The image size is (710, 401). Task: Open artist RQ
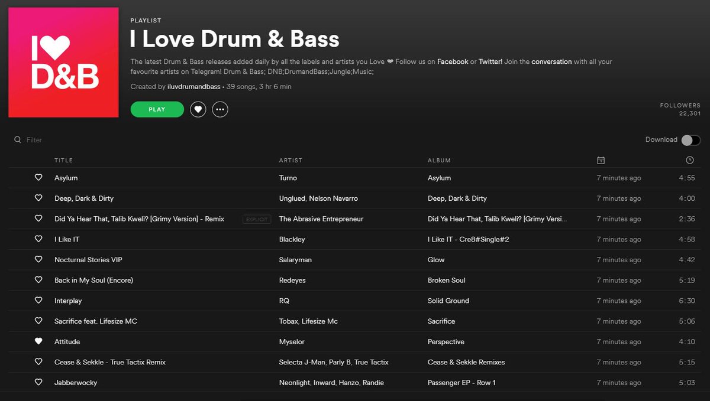coord(284,301)
